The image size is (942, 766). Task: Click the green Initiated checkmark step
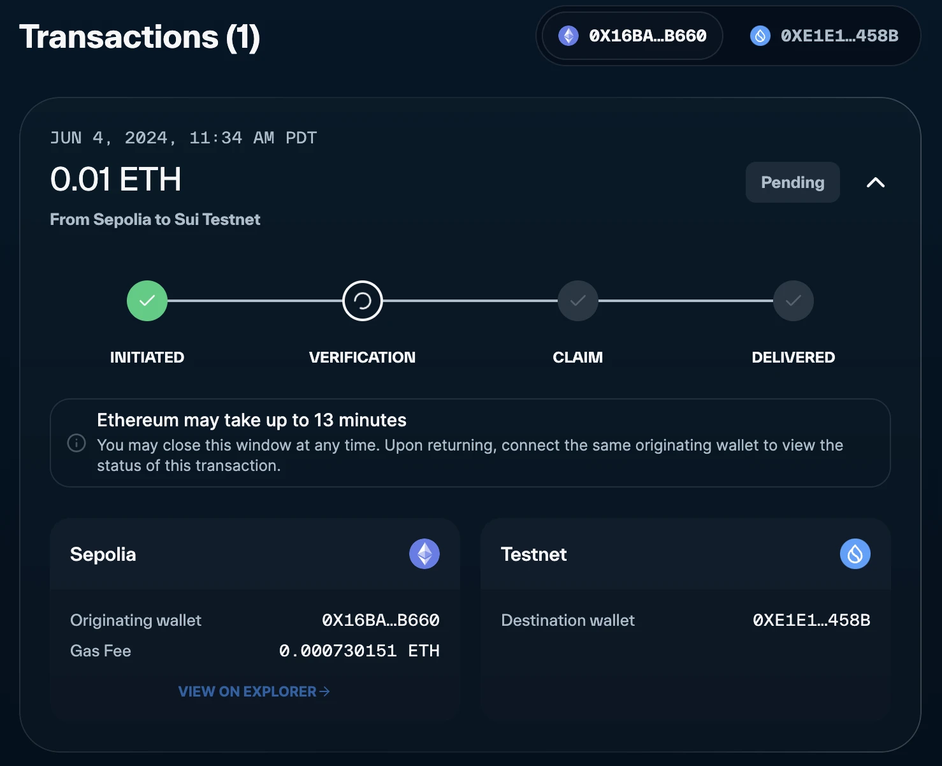click(x=147, y=300)
